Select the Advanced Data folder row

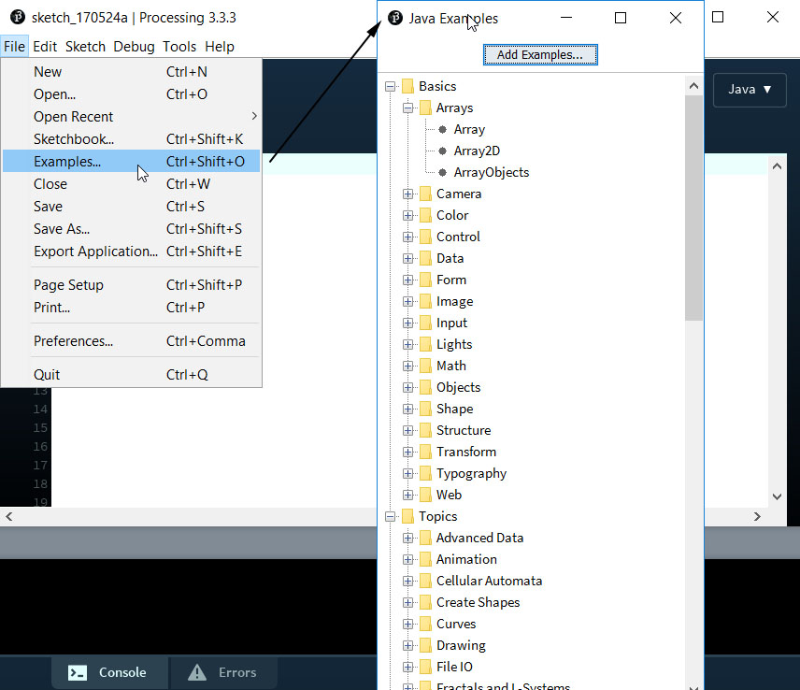click(x=479, y=538)
